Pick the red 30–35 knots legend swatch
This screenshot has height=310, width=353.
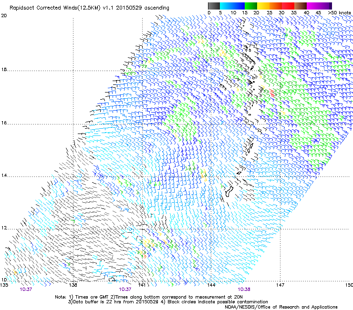click(288, 6)
